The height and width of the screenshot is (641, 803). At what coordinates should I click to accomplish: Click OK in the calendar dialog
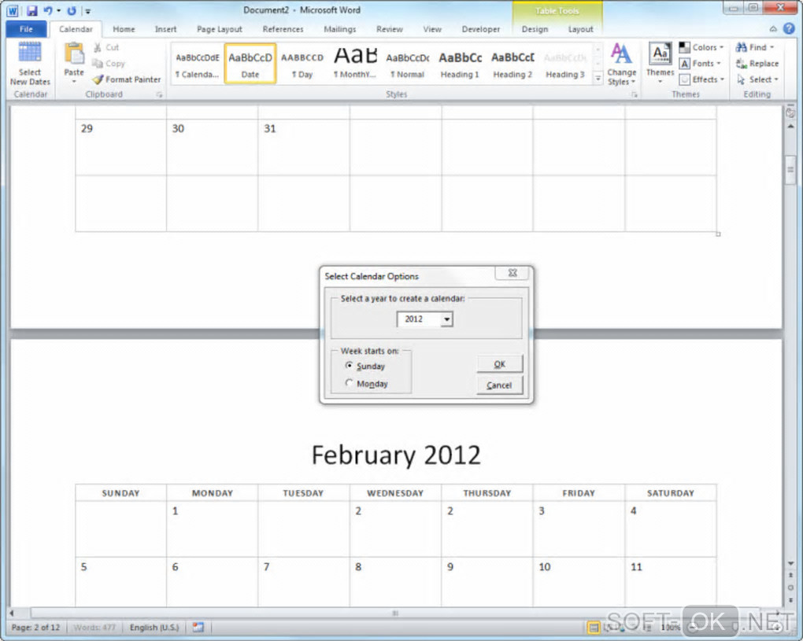click(500, 363)
